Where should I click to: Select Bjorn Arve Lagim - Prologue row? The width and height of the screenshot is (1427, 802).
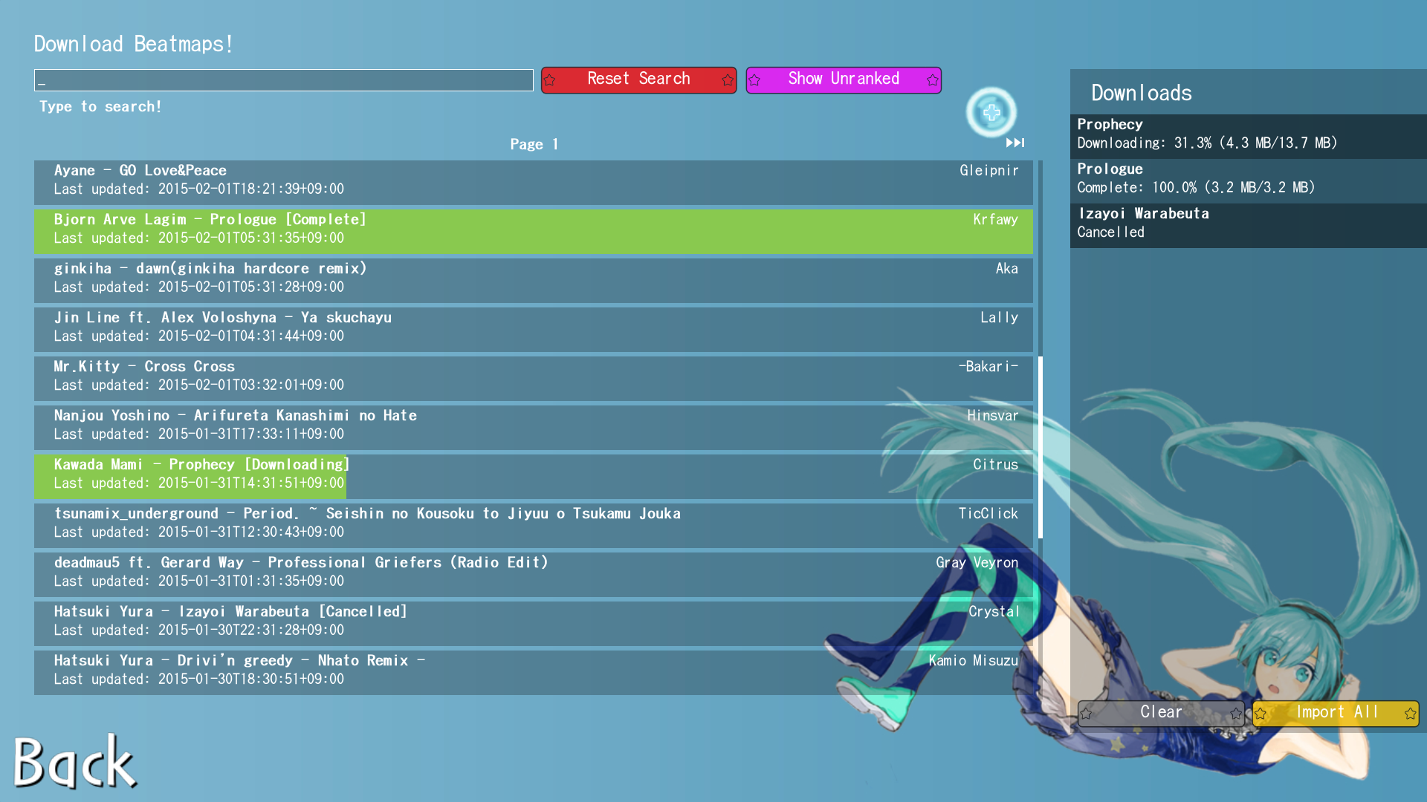point(534,231)
